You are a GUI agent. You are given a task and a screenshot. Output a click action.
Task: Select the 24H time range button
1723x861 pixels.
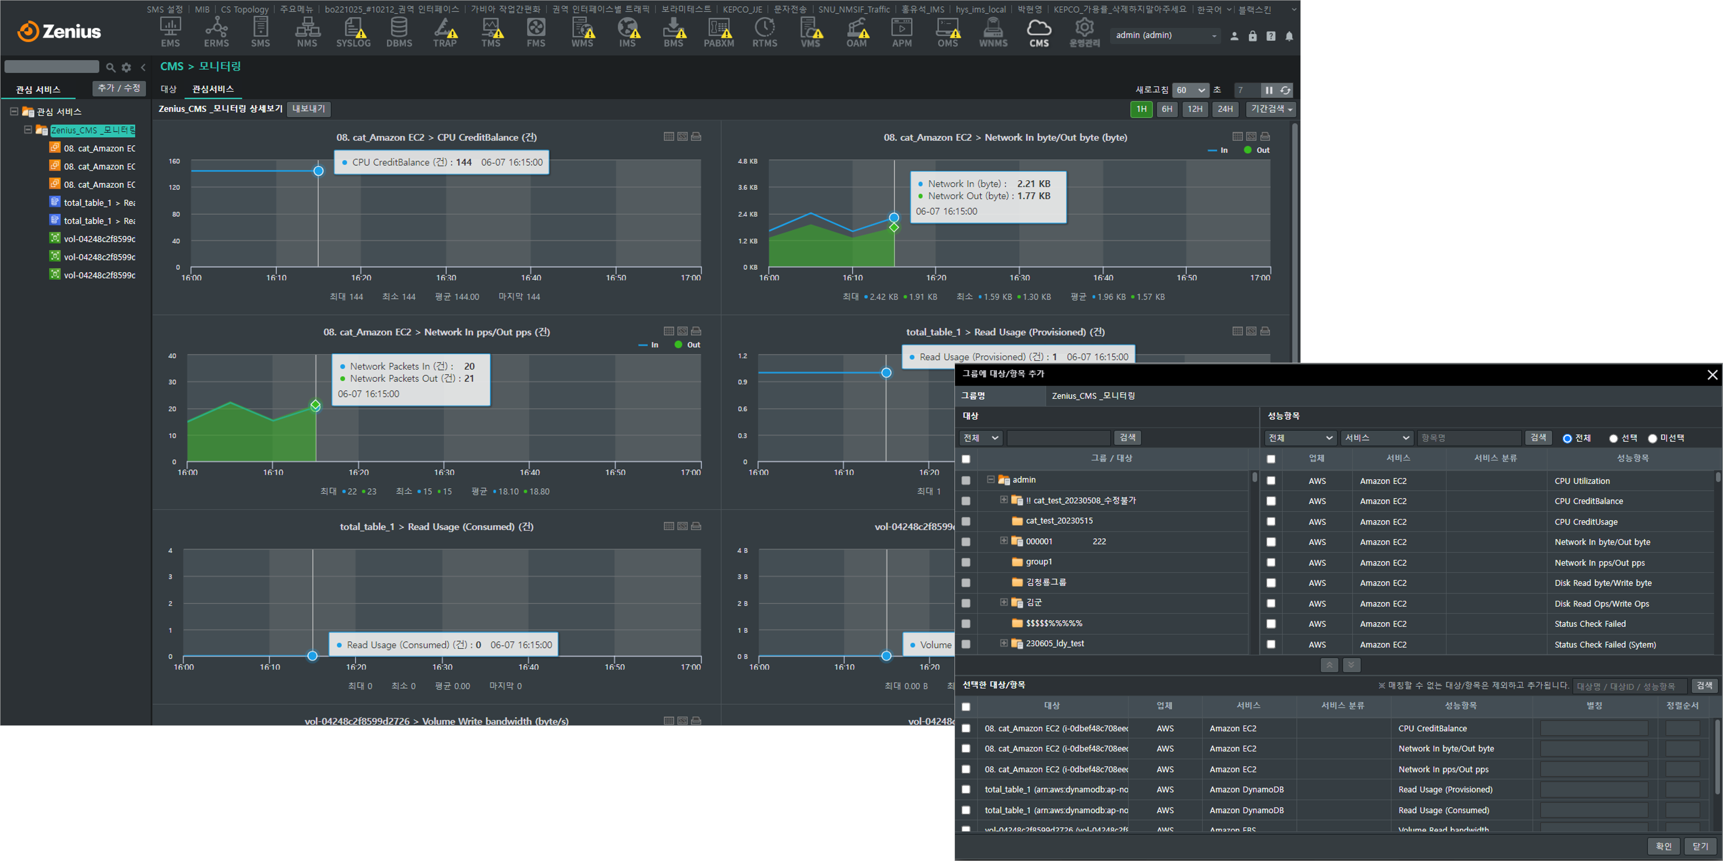1225,109
